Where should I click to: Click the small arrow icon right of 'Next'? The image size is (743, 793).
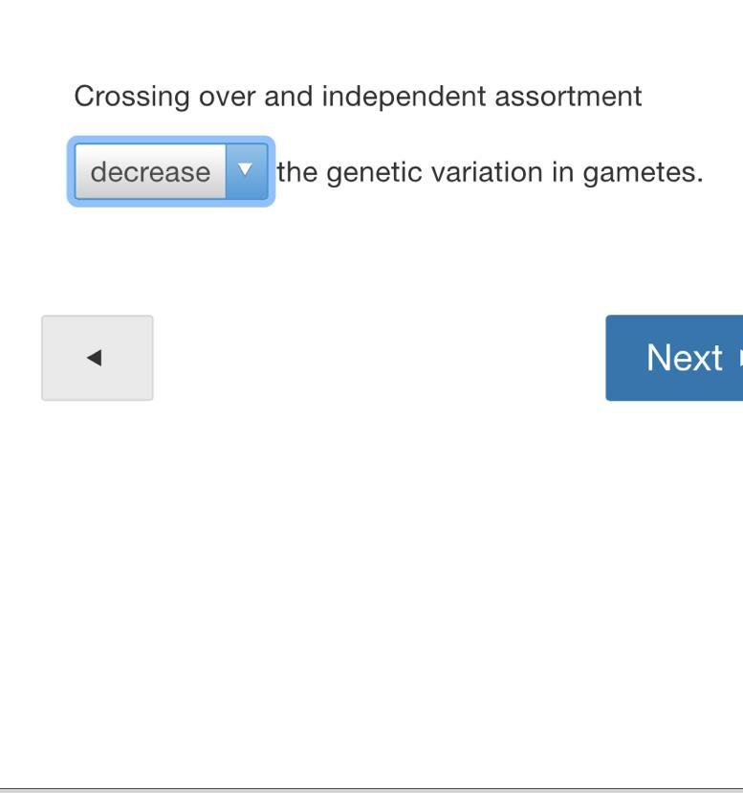click(740, 358)
